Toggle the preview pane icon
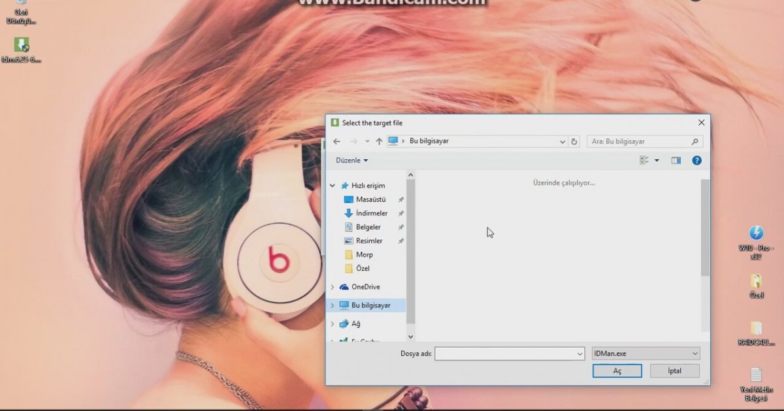Viewport: 784px width, 411px height. point(676,160)
